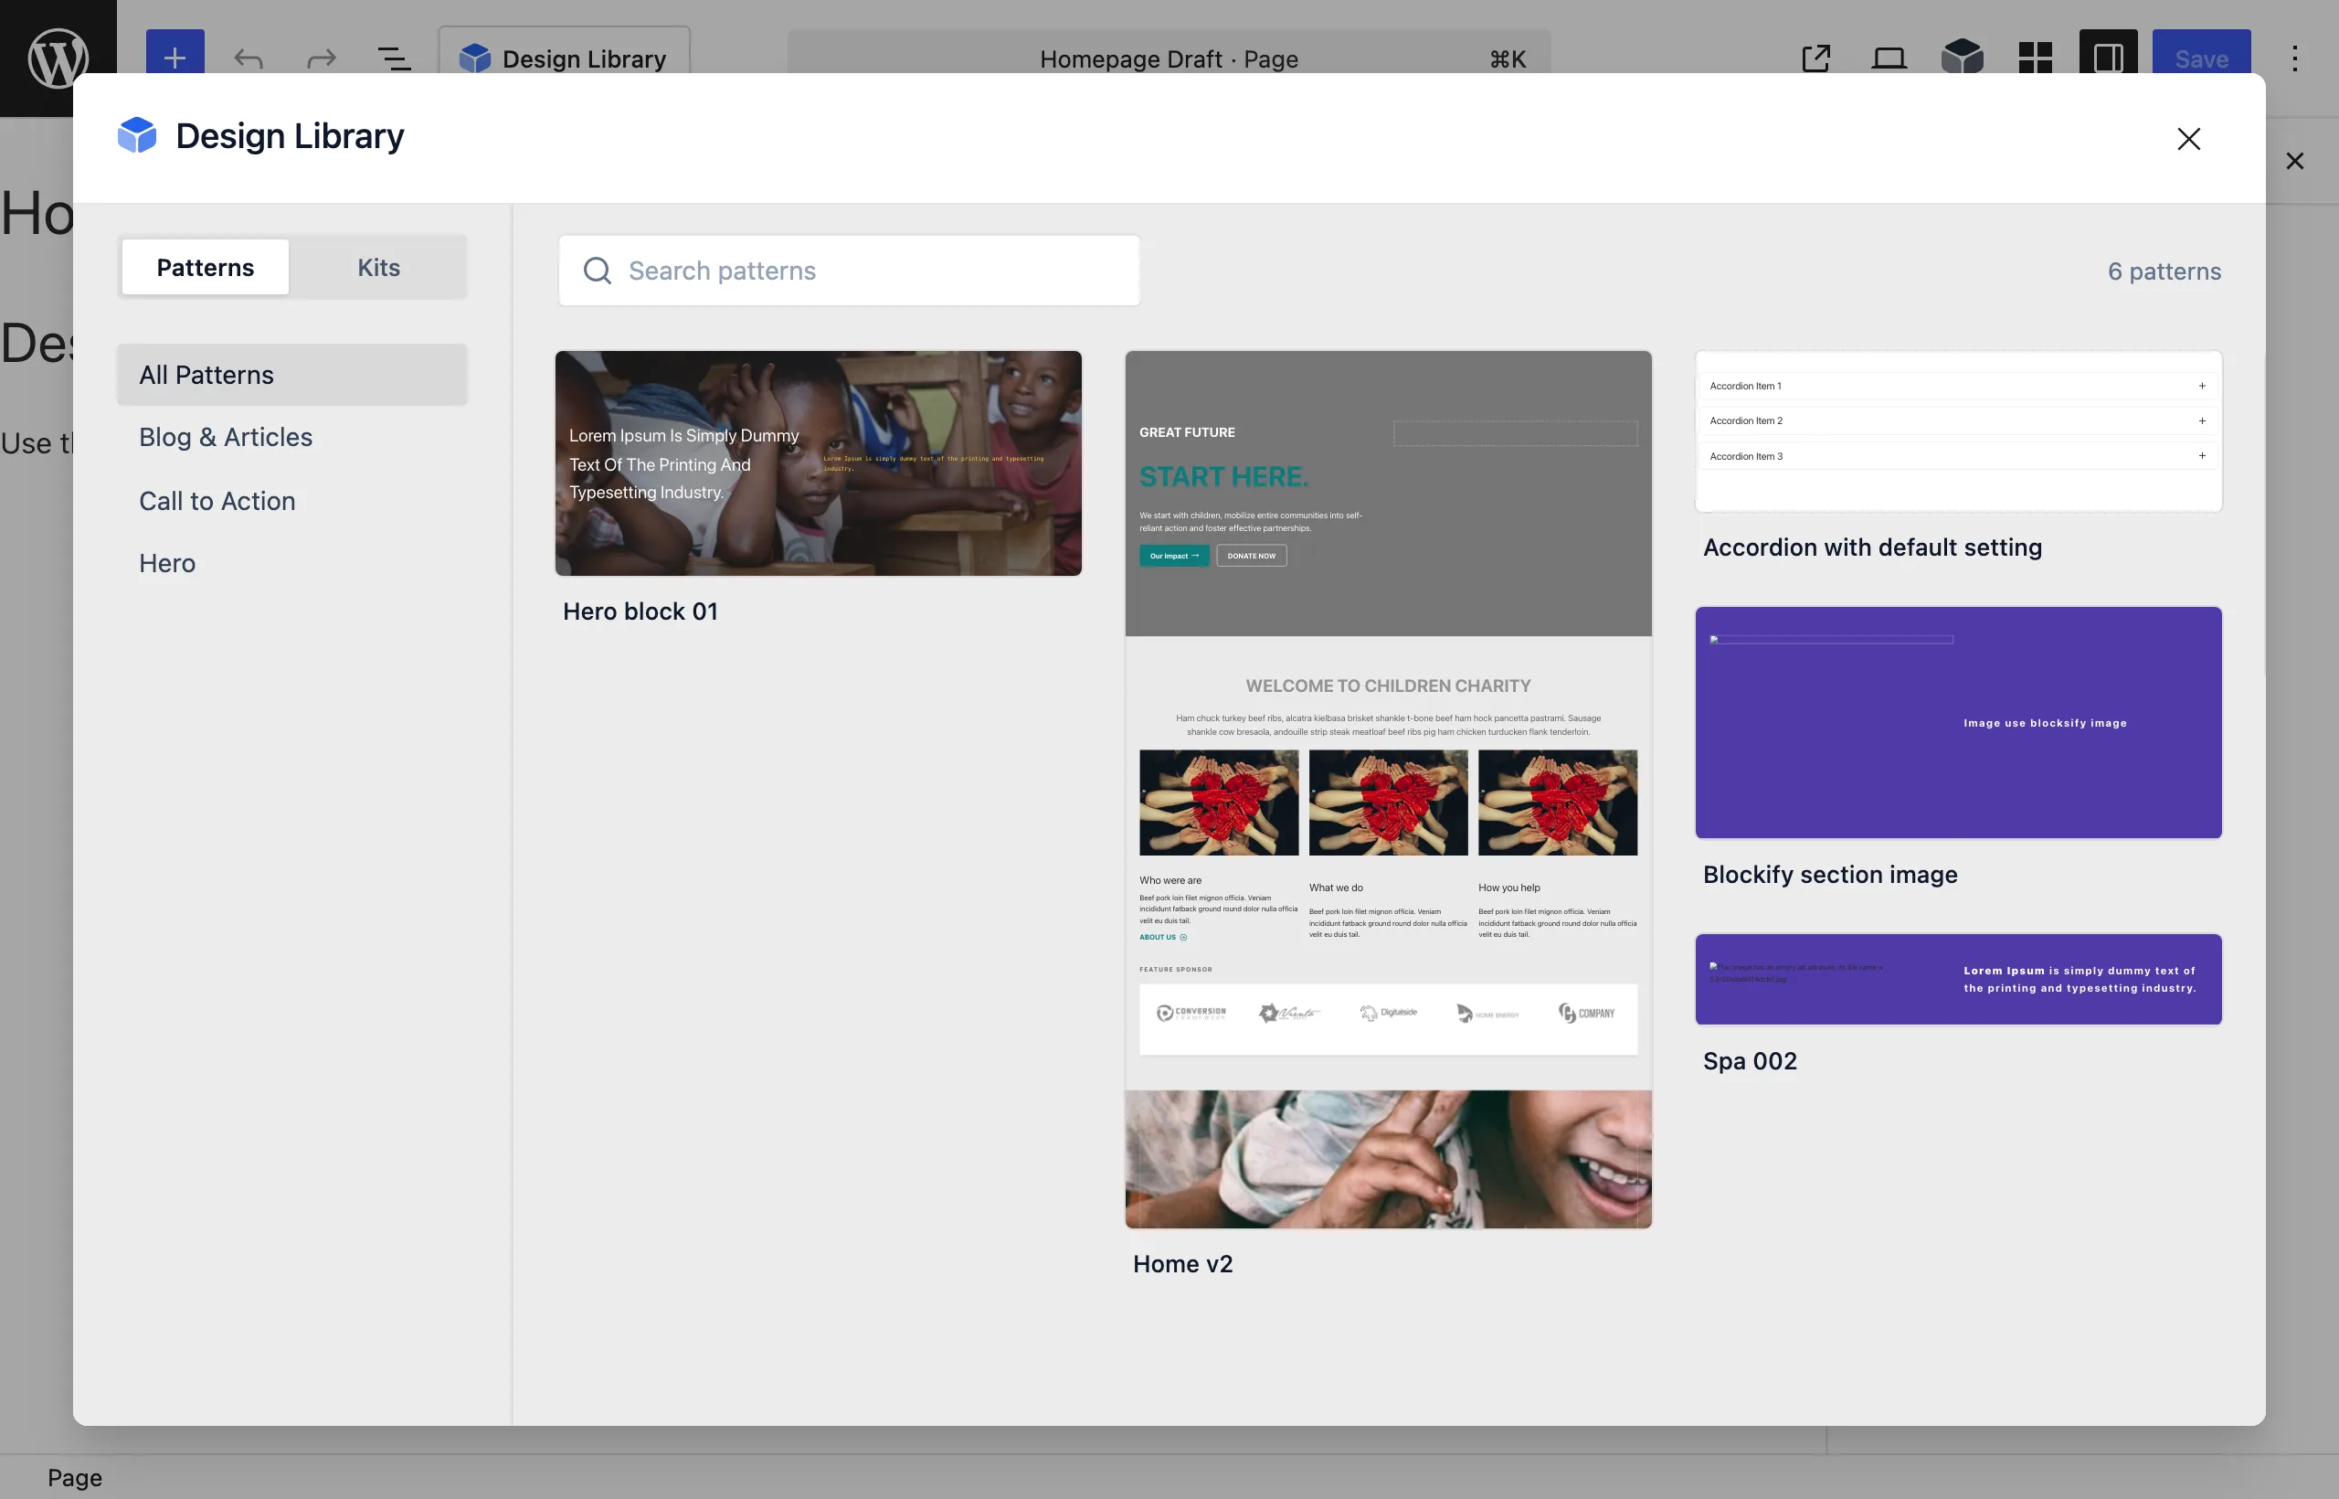2339x1499 pixels.
Task: Select the Hero block 01 thumbnail
Action: [x=819, y=463]
